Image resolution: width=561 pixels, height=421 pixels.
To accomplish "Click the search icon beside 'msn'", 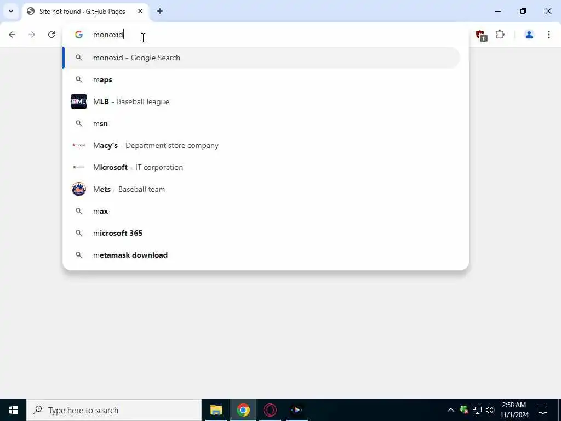I will click(x=79, y=123).
